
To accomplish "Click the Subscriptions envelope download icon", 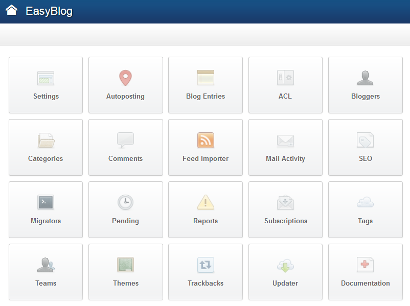I will [286, 202].
